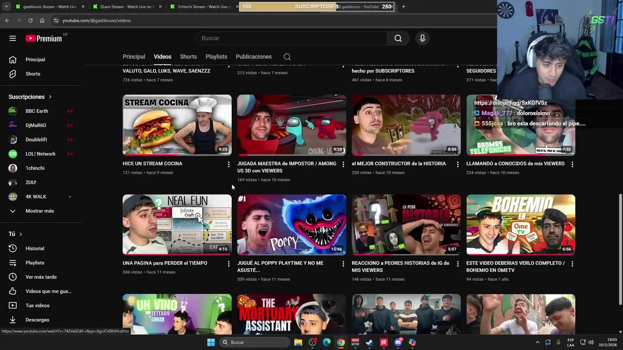Open site information icon in address bar
The image size is (623, 350).
tap(56, 20)
